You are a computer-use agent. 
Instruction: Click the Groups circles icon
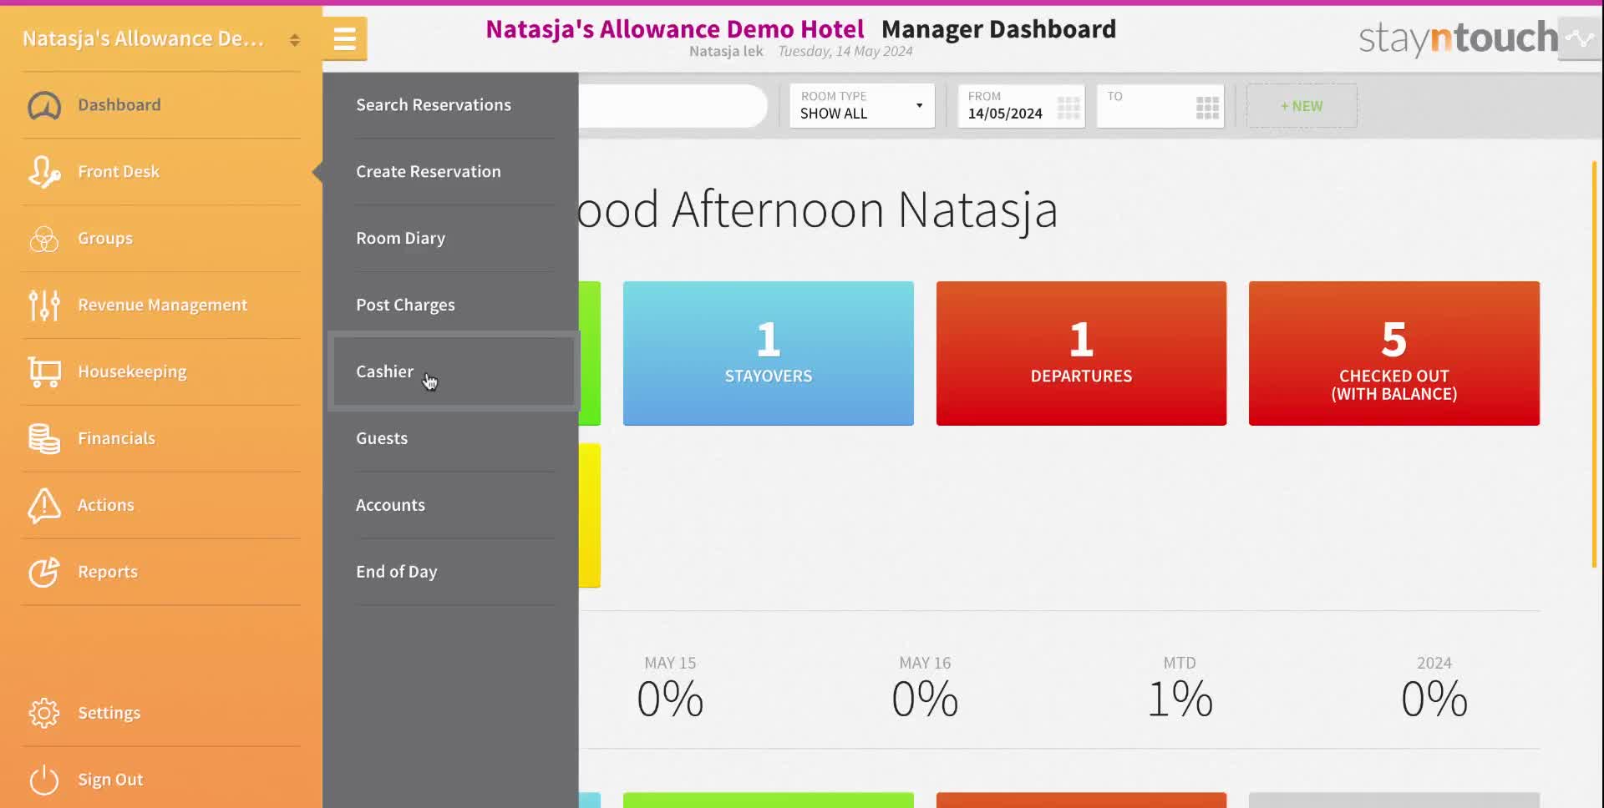click(x=44, y=239)
